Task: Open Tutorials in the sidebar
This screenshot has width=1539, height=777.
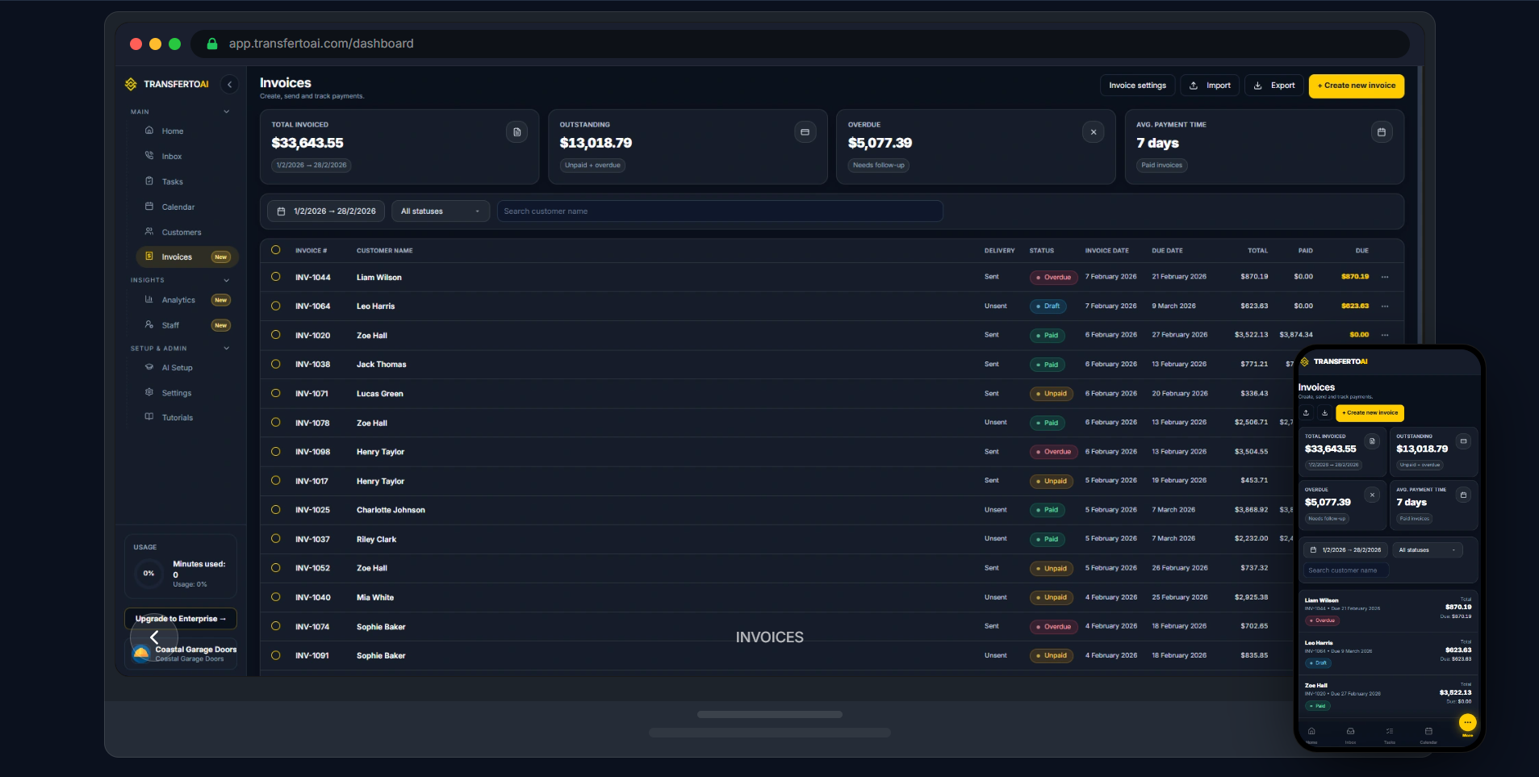Action: [178, 417]
